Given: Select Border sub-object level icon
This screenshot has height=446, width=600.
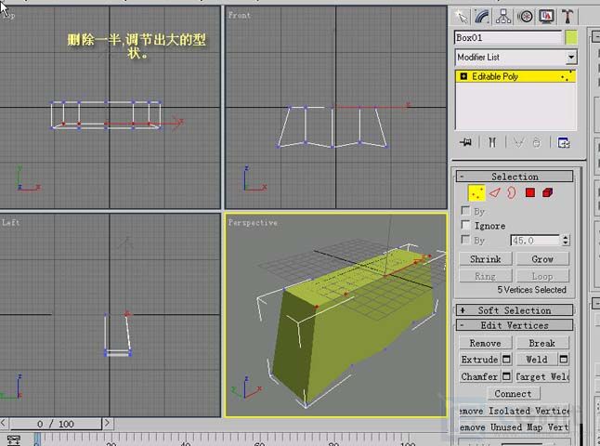Looking at the screenshot, I should tap(512, 192).
